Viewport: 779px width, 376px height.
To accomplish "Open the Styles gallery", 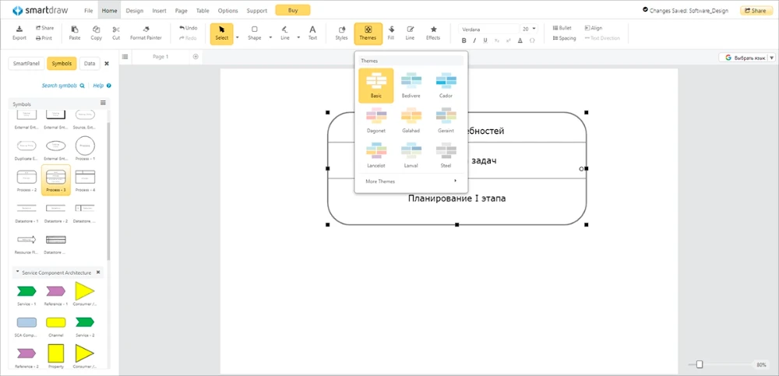I will pos(341,33).
